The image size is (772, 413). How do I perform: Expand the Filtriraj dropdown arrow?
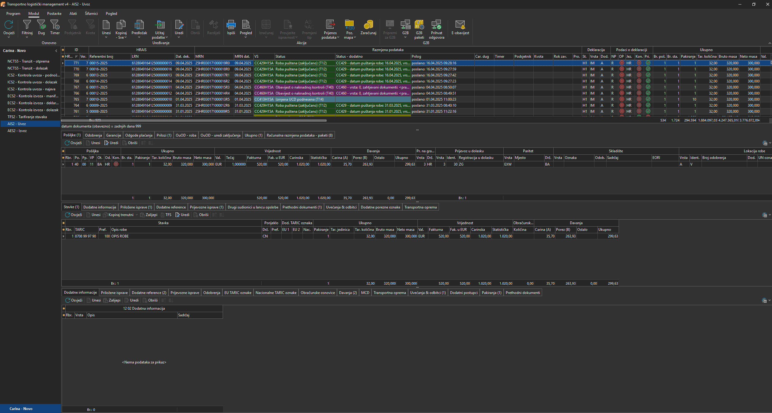point(27,37)
